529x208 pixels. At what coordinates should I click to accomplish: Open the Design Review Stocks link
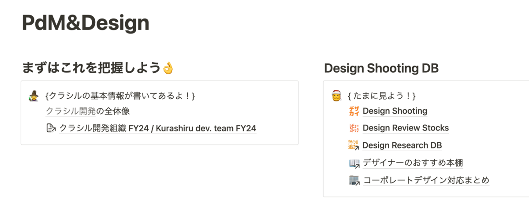[405, 128]
